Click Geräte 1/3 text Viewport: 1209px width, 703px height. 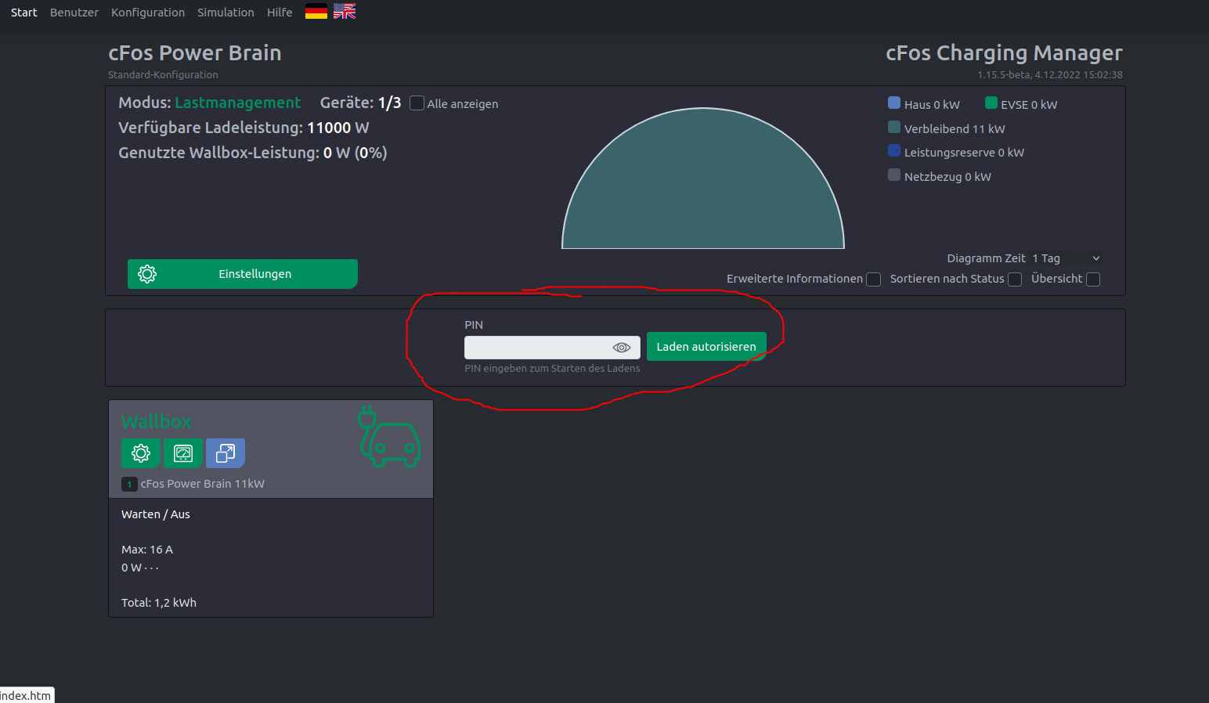(x=360, y=103)
